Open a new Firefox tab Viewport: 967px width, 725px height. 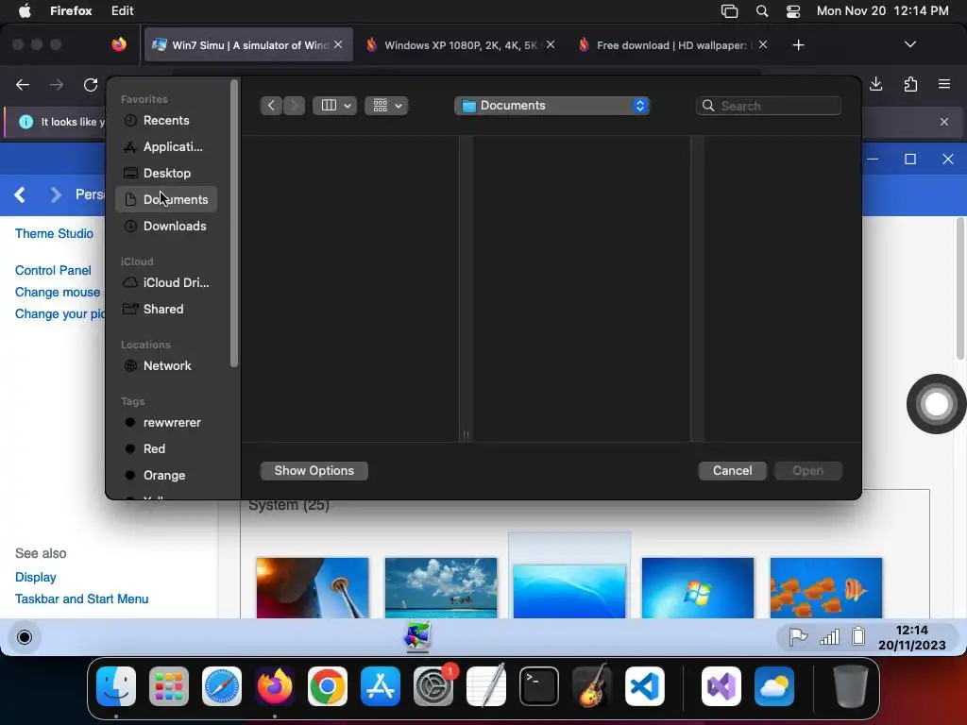pyautogui.click(x=798, y=45)
